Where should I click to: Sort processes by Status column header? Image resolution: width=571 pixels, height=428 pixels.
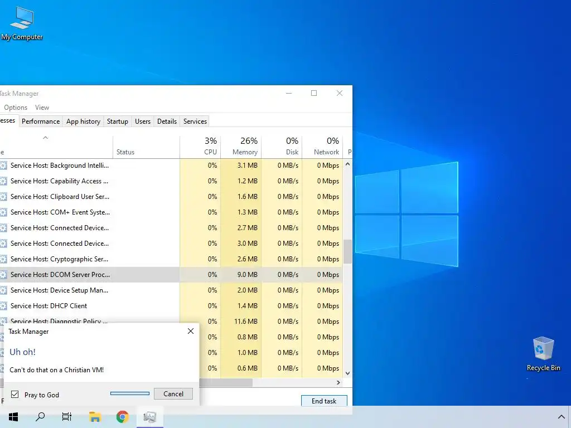tap(147, 147)
